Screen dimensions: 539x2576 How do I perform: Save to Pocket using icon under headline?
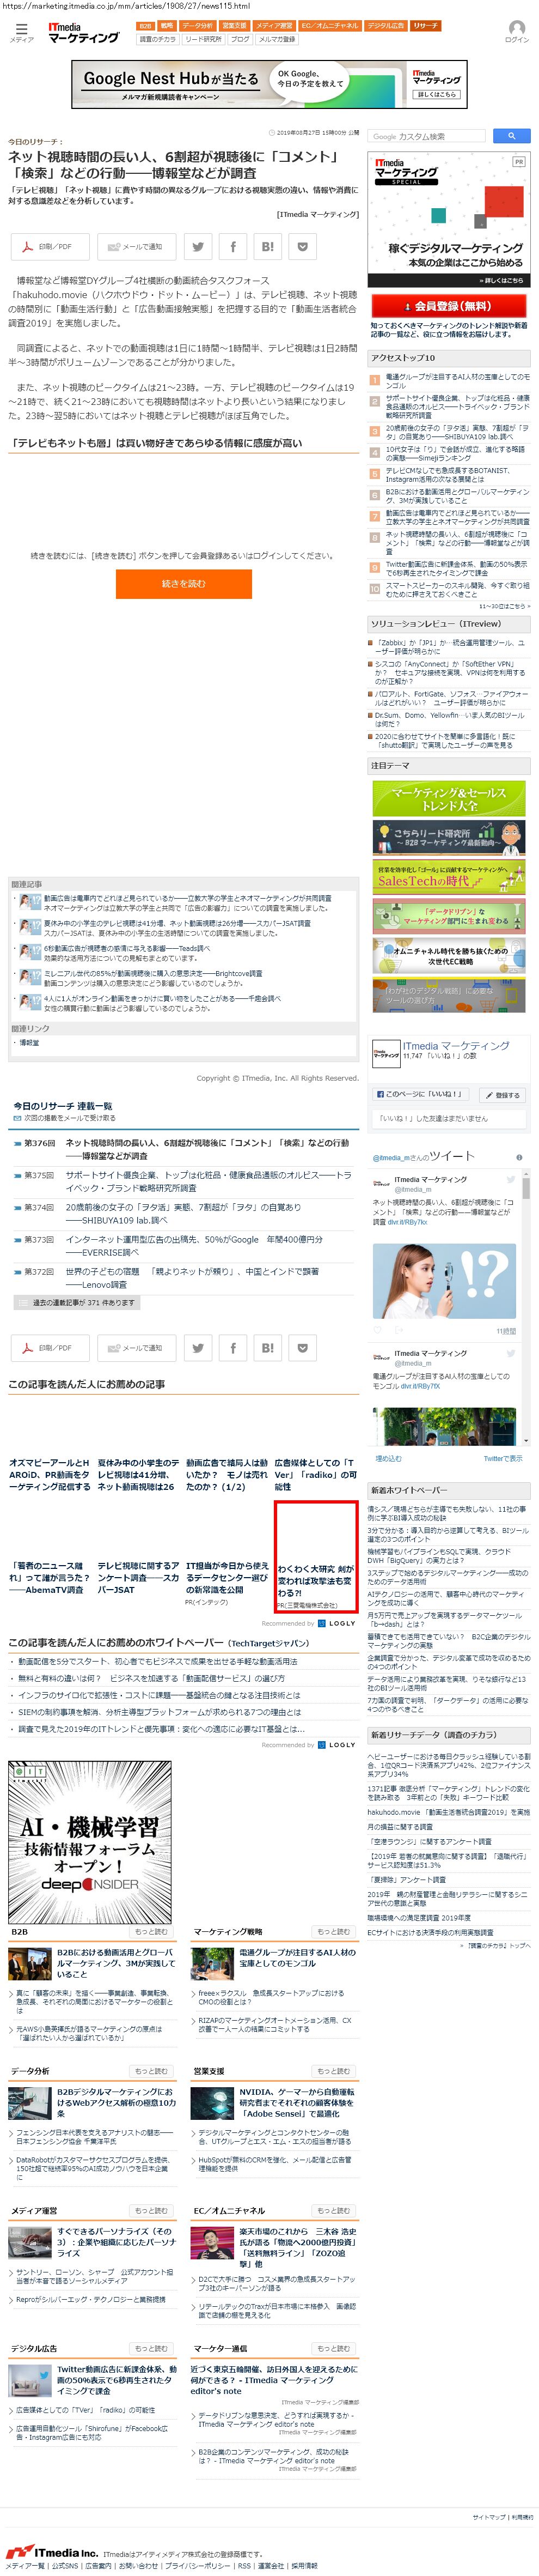pos(303,246)
